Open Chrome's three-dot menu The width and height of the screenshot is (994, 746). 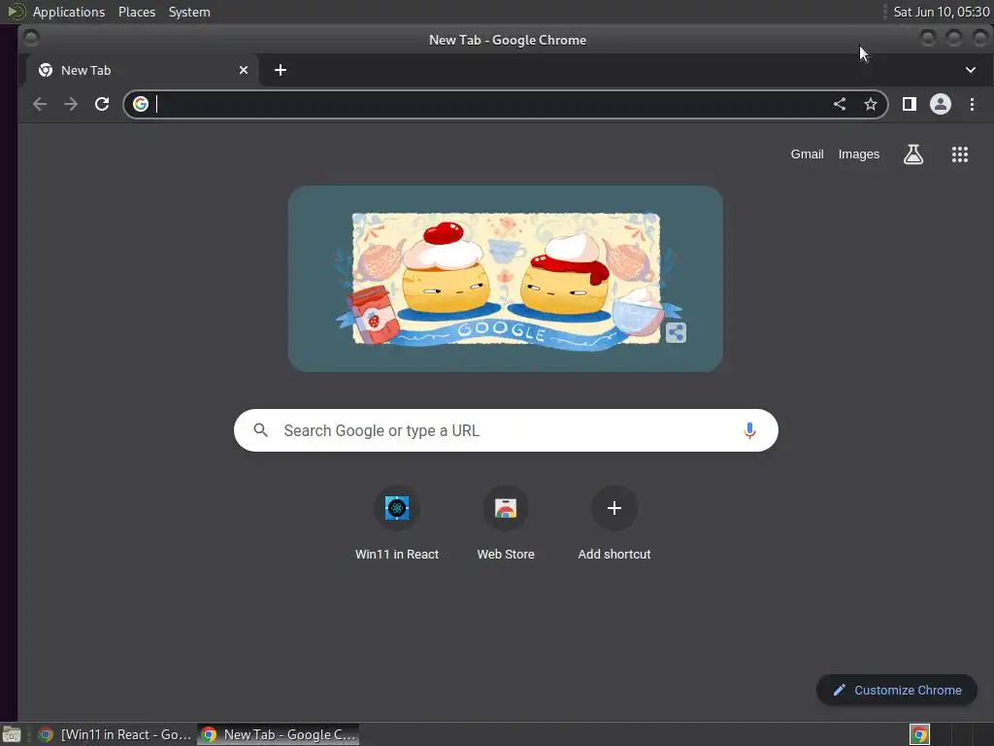point(972,104)
